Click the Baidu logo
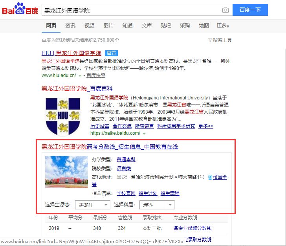The height and width of the screenshot is (246, 286). coord(20,9)
